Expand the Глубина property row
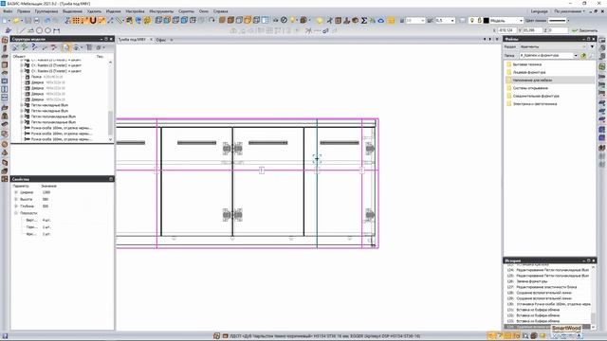The width and height of the screenshot is (607, 341). pyautogui.click(x=16, y=206)
